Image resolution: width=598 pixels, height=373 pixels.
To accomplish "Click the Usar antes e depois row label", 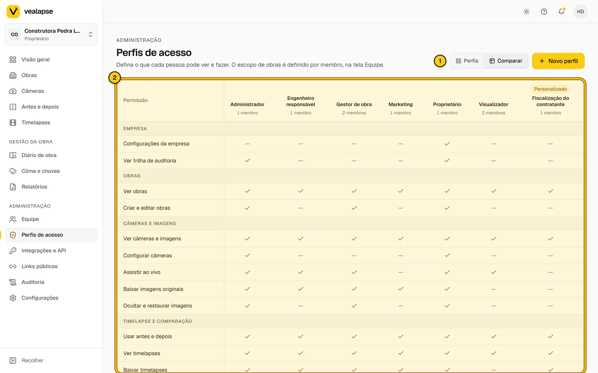I will (x=147, y=337).
